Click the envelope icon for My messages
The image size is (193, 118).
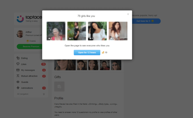coord(18,70)
